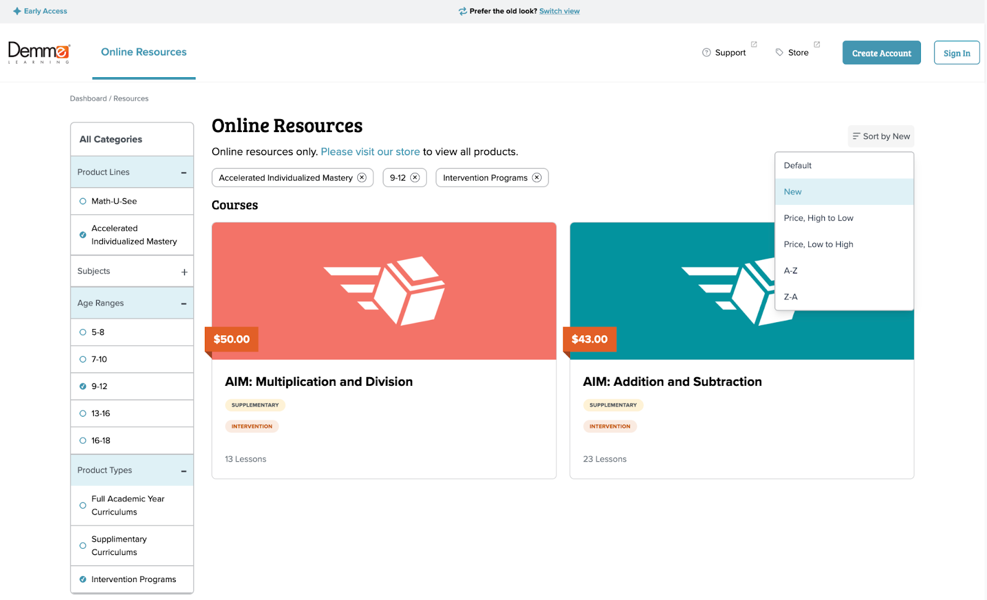Click the Switch view link
This screenshot has width=987, height=600.
click(x=560, y=11)
